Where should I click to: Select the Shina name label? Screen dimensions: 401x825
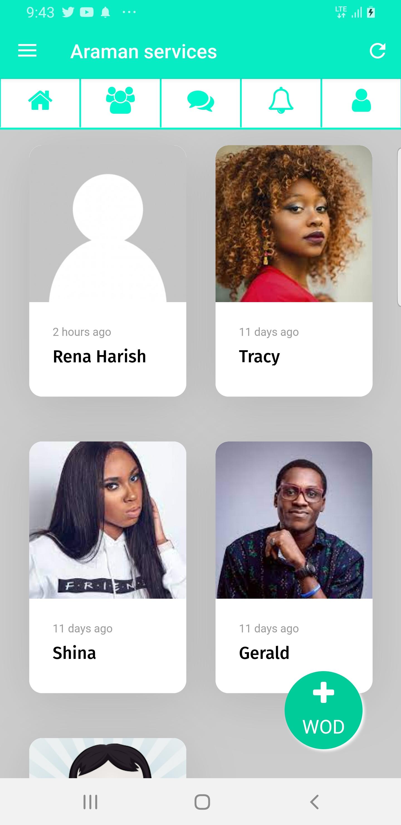pos(74,653)
